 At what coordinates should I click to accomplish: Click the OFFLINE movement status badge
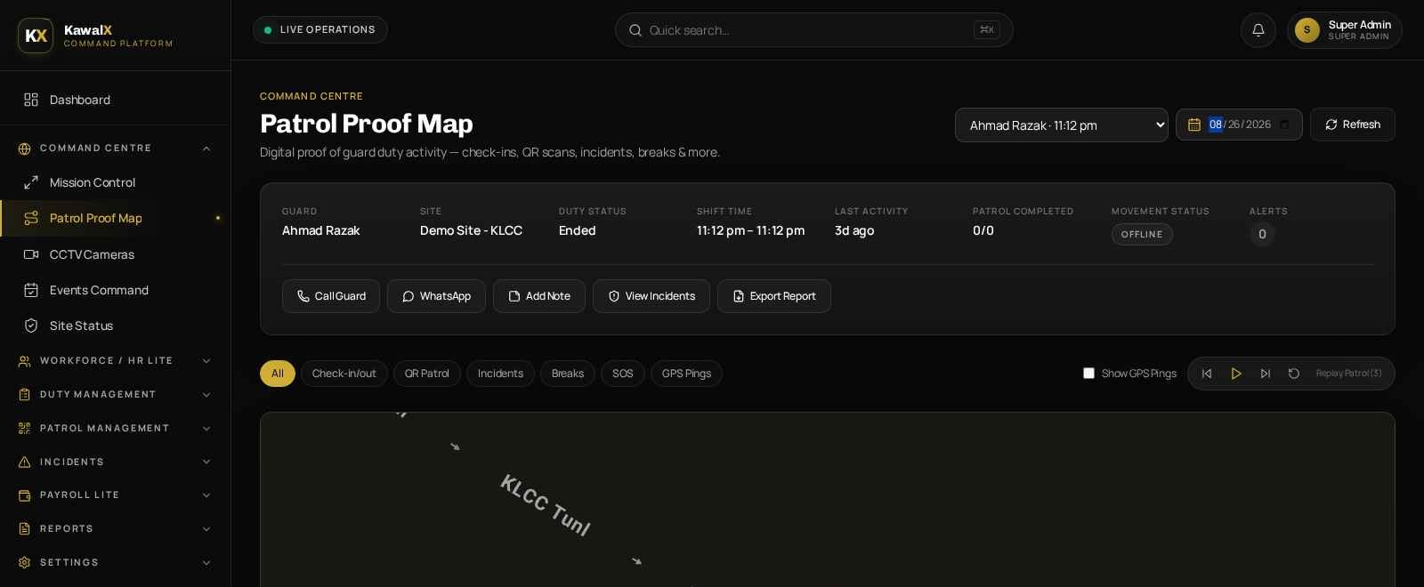1142,235
